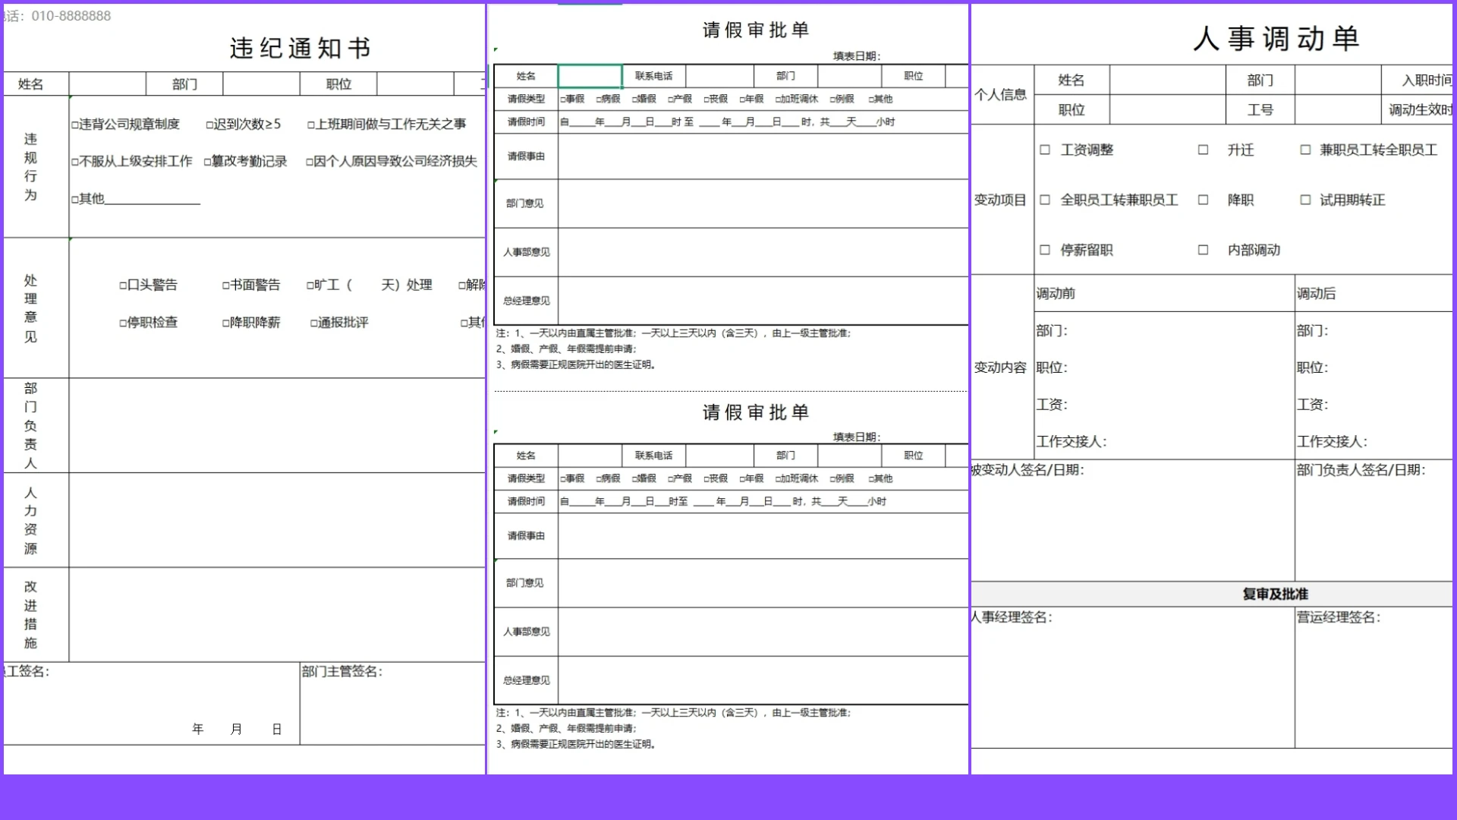
Task: Tick the 降职 checkbox
Action: point(1203,200)
